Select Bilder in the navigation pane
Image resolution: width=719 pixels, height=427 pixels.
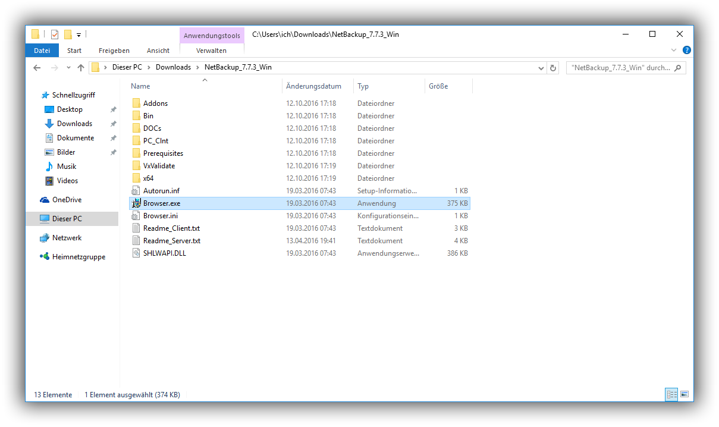click(x=65, y=152)
